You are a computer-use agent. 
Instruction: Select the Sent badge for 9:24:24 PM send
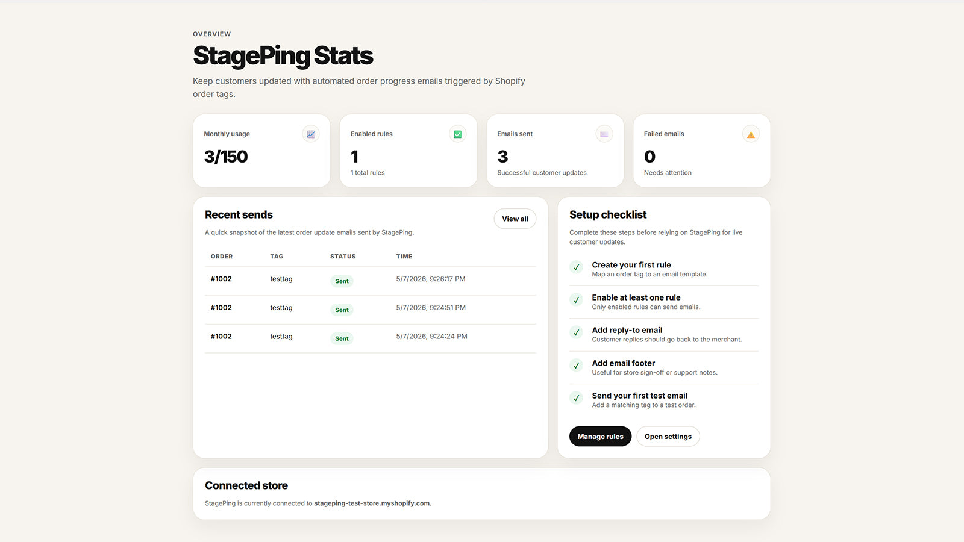pyautogui.click(x=342, y=338)
